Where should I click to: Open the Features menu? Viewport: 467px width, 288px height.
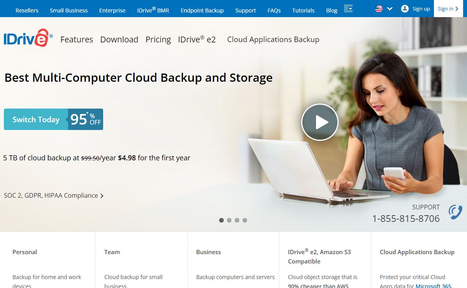[77, 39]
